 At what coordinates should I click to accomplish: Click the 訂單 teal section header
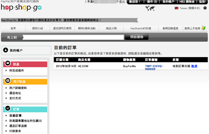tap(25, 109)
